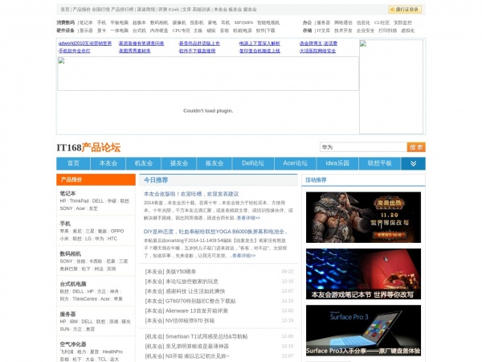Screen dimensions: 482x362
Task: Switch to the 本友会 navigation tab
Action: (108, 163)
